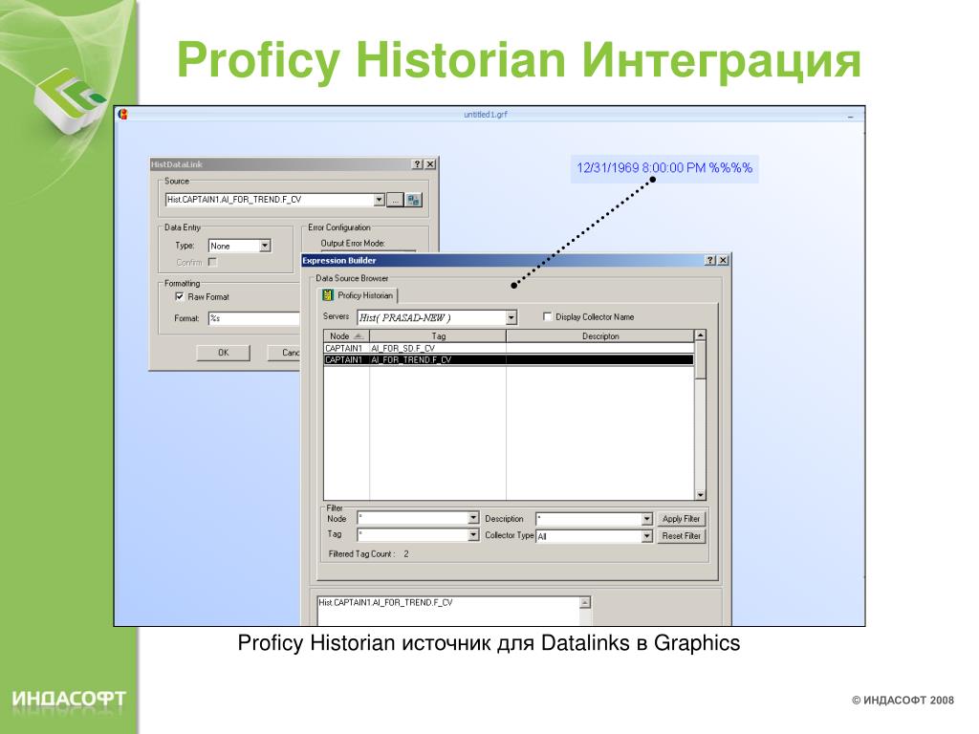This screenshot has height=734, width=979.
Task: Sort by the Node column header
Action: click(x=346, y=335)
